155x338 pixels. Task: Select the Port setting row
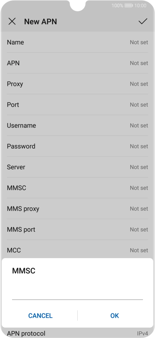77,104
